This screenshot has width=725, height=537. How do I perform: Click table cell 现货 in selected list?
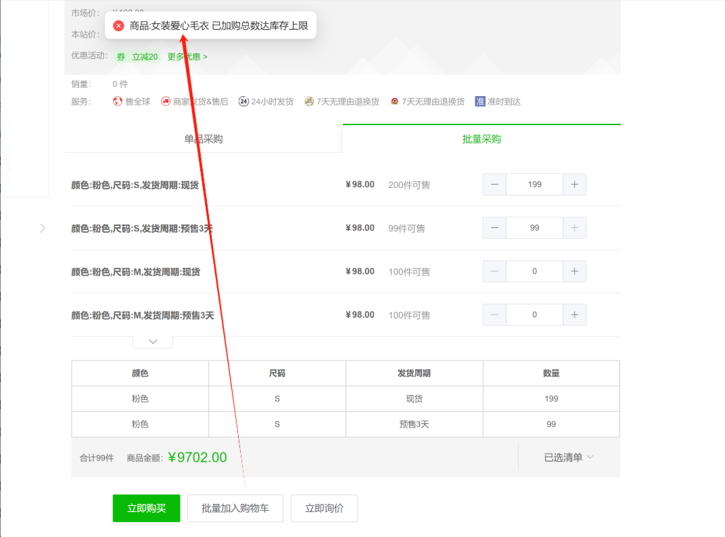415,399
